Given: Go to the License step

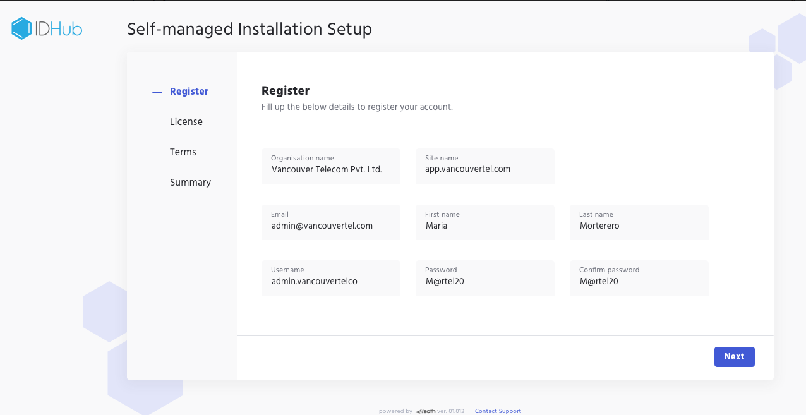Looking at the screenshot, I should click(x=186, y=122).
